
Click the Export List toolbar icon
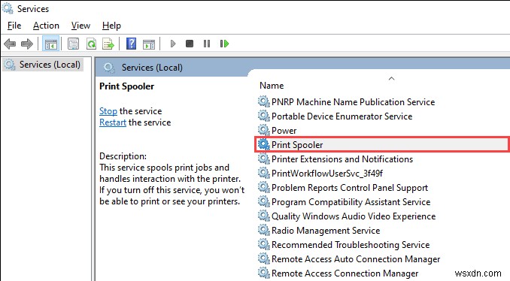coord(108,44)
